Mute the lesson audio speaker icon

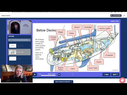pos(59,75)
